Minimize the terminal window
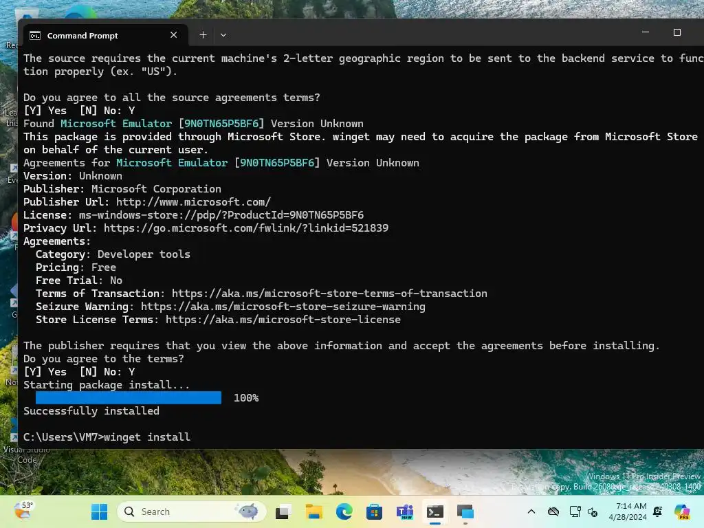Viewport: 704px width, 528px height. click(x=646, y=32)
